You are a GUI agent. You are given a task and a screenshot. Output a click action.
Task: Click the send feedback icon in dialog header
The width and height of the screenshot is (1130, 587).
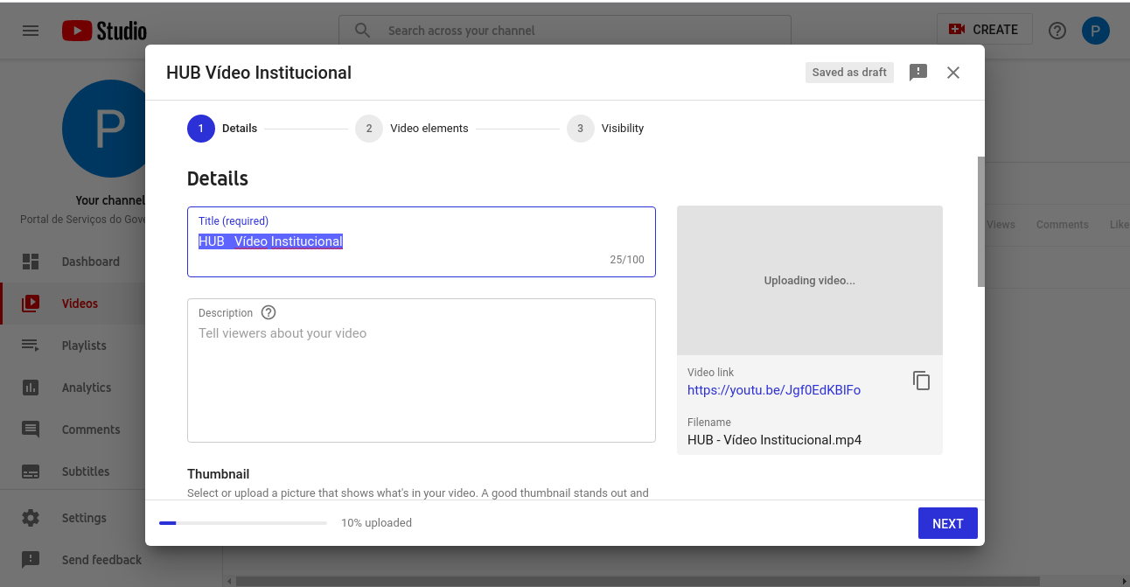[917, 73]
